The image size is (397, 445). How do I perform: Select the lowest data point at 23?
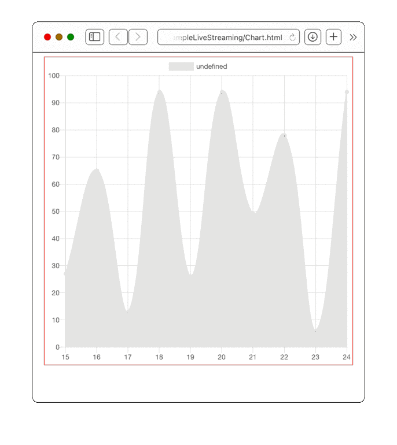(x=315, y=331)
